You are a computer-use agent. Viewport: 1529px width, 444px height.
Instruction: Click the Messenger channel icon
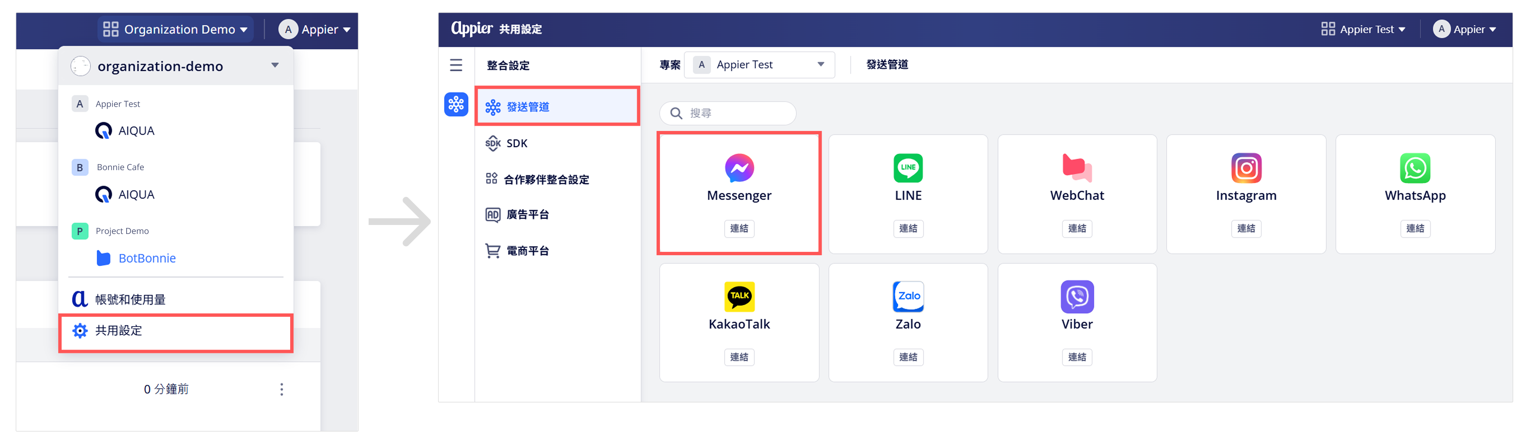[739, 168]
